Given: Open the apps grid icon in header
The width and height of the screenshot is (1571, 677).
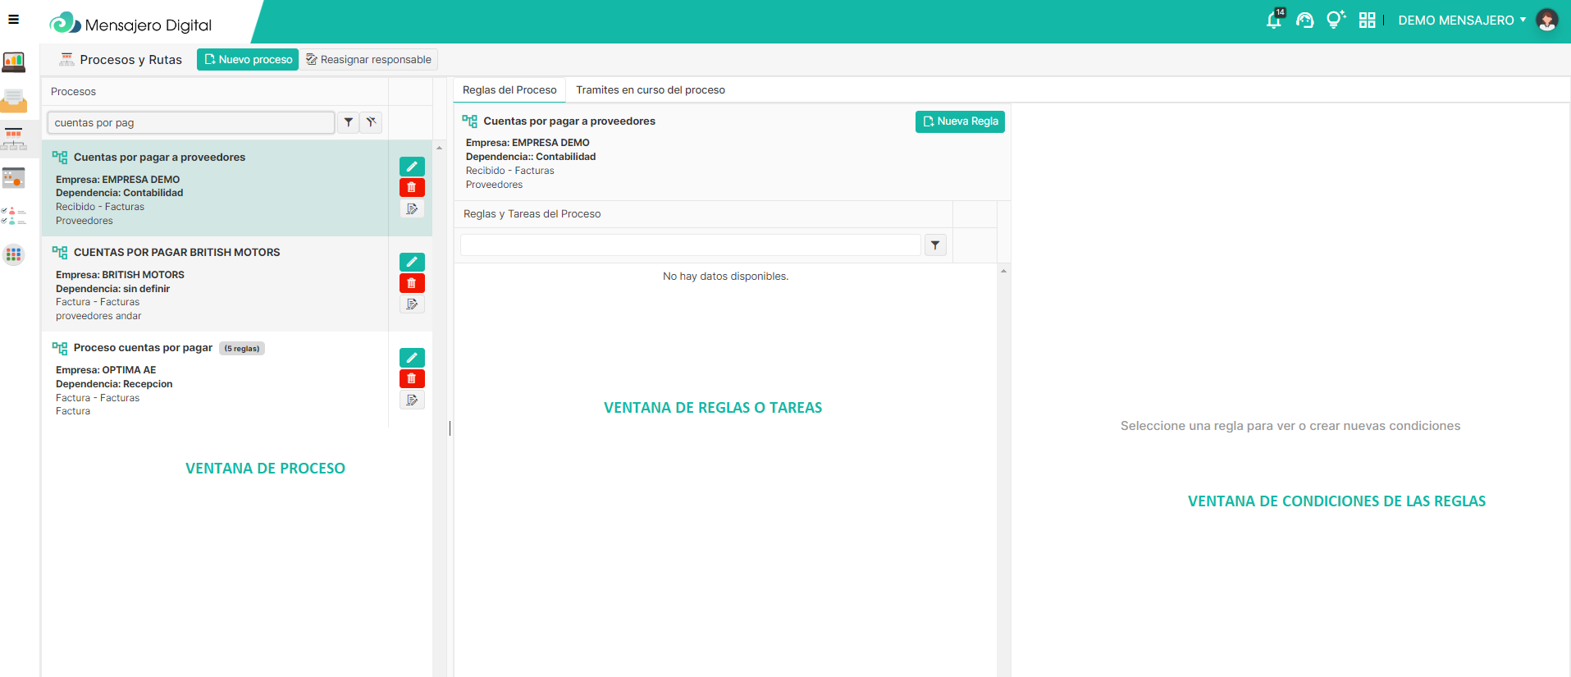Looking at the screenshot, I should click(x=1367, y=21).
